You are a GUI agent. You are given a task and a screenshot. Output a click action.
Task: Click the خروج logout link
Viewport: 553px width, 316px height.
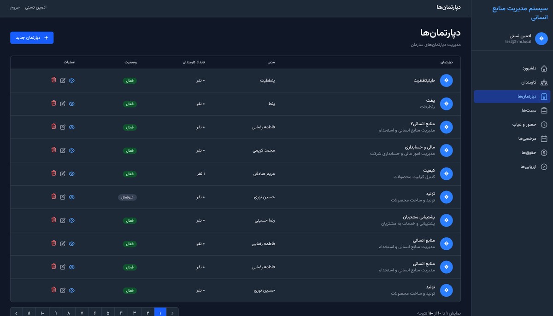(x=15, y=7)
